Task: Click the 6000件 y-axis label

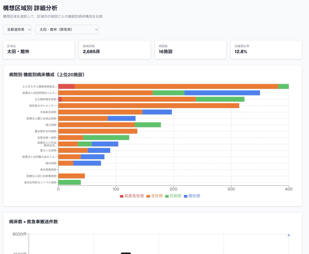Action: click(x=20, y=234)
